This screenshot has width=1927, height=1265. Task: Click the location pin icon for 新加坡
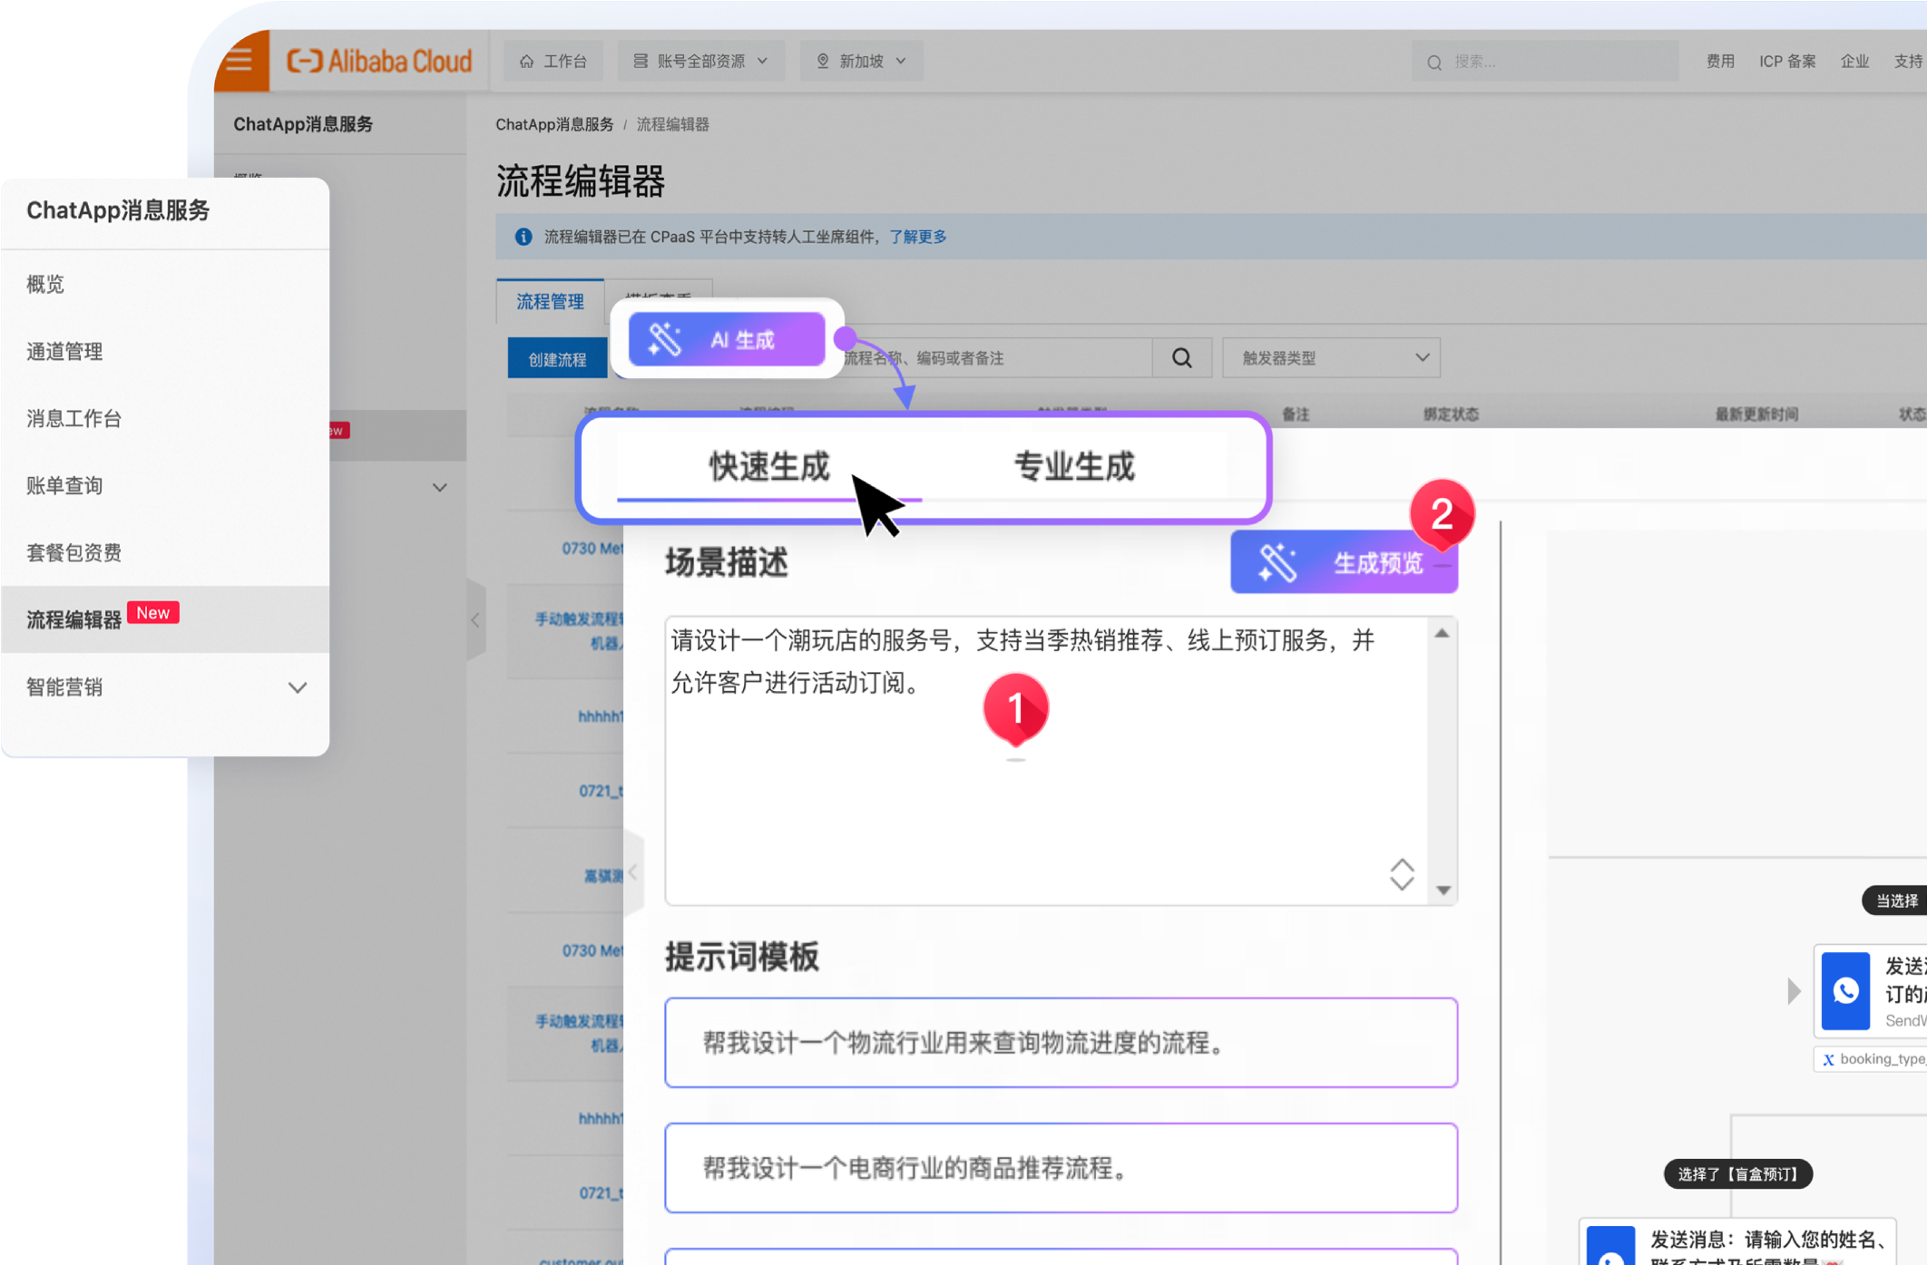(x=823, y=61)
